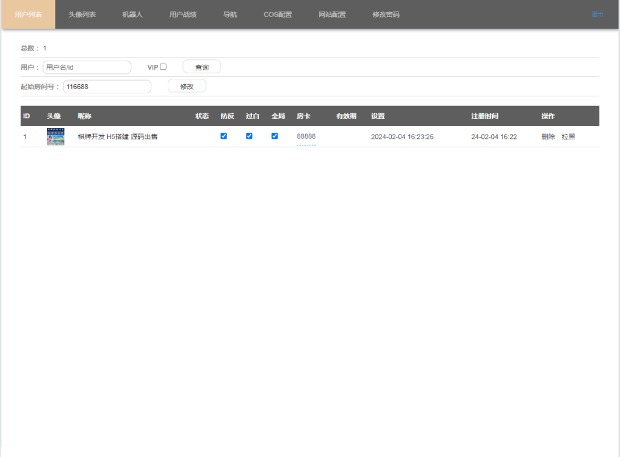
Task: Focus the 用户名/id search field
Action: pyautogui.click(x=87, y=67)
